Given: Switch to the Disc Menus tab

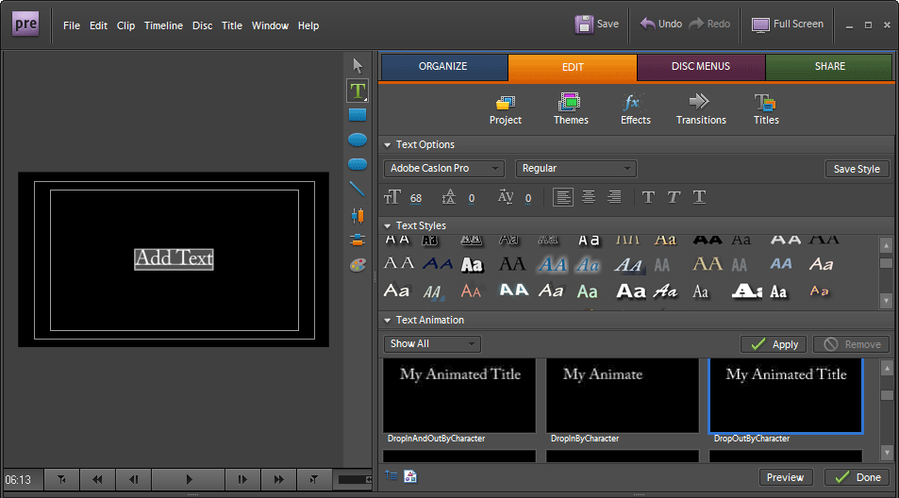Looking at the screenshot, I should (x=701, y=67).
